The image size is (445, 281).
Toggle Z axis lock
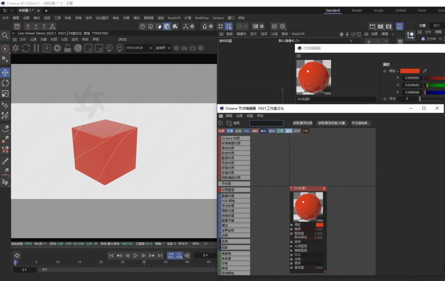[44, 26]
